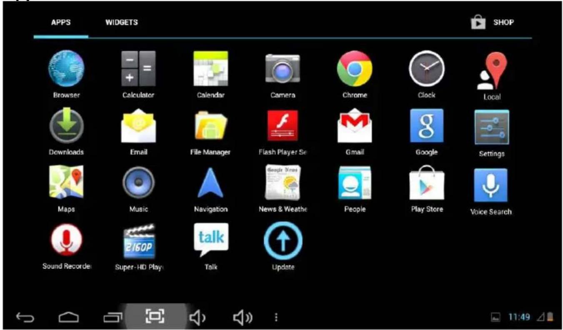Image resolution: width=563 pixels, height=330 pixels.
Task: Raise volume using the navigation bar
Action: click(243, 317)
